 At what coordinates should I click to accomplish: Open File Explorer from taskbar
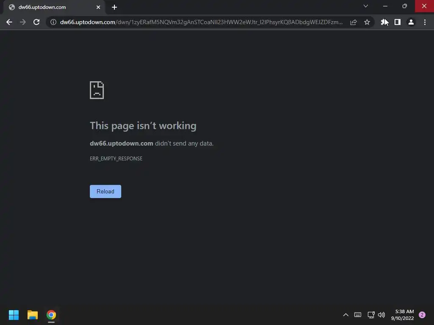(33, 315)
